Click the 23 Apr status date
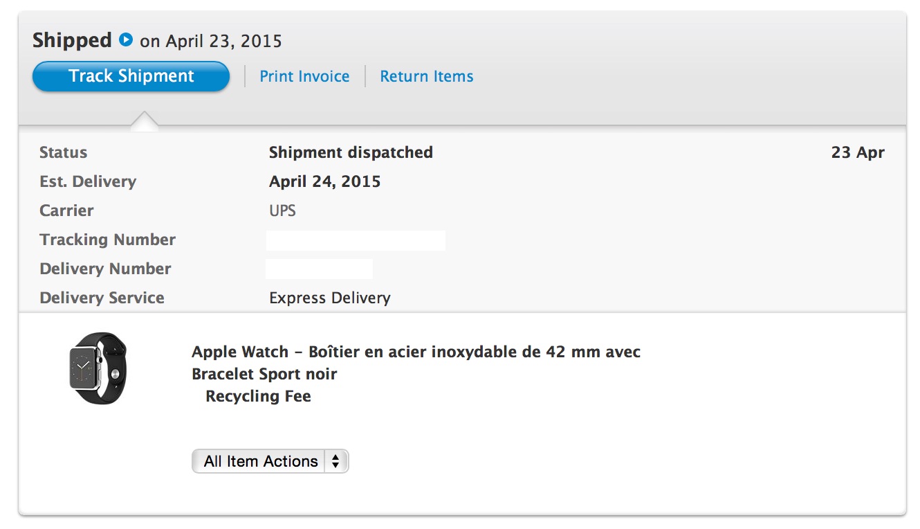The height and width of the screenshot is (529, 920). click(x=858, y=152)
